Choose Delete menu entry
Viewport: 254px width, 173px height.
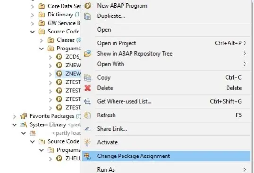166,88
